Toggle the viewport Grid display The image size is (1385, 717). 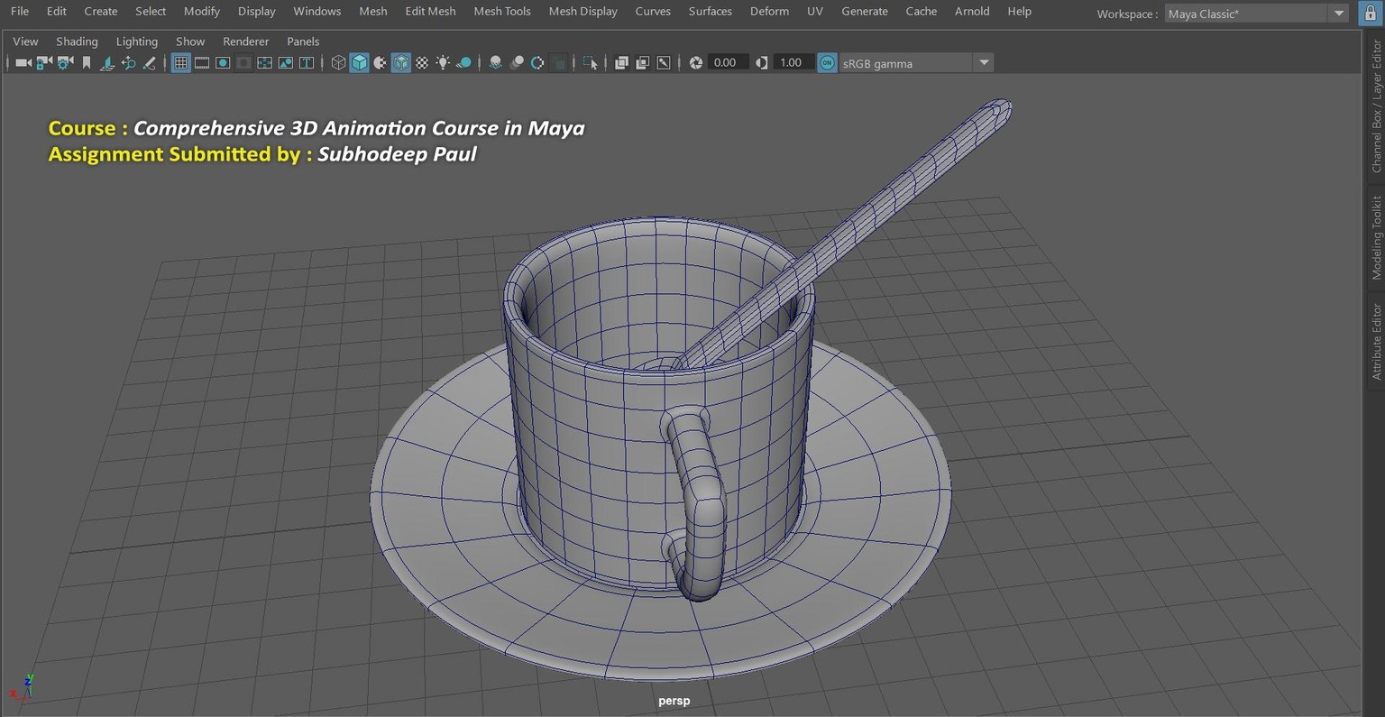[x=181, y=63]
